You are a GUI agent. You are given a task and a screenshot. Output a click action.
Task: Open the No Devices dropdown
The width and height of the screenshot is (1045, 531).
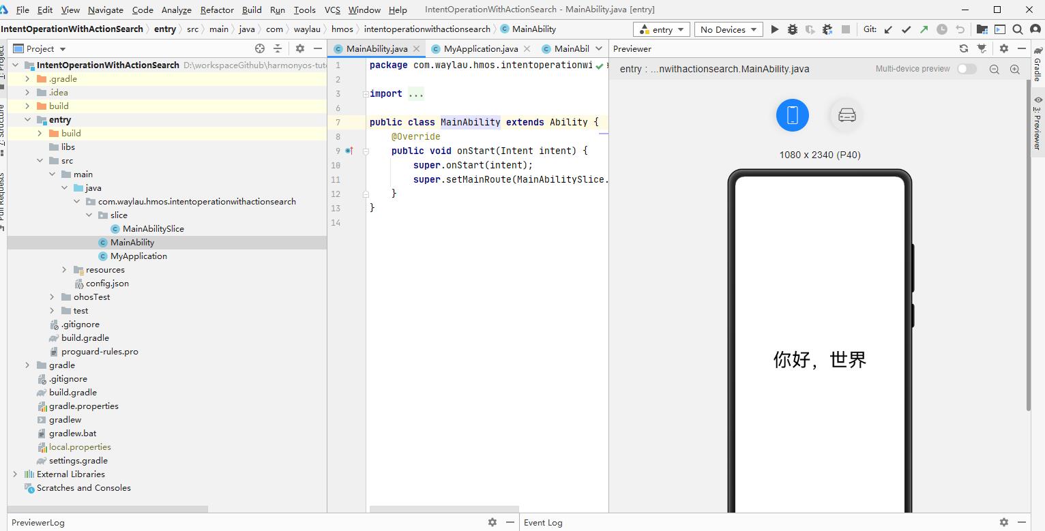pos(728,29)
